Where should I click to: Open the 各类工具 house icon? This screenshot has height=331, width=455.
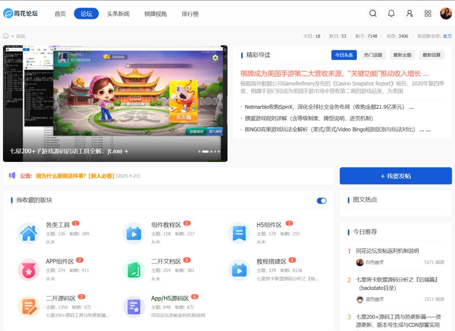pos(29,233)
